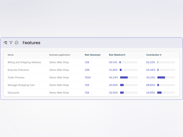
Task: Click relative risk bar for Order Process
Action: (129, 77)
